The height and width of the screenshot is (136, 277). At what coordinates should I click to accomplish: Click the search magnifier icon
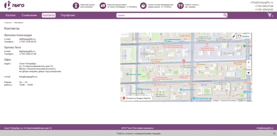point(225,15)
